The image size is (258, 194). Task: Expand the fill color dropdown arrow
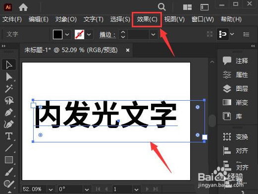click(67, 34)
